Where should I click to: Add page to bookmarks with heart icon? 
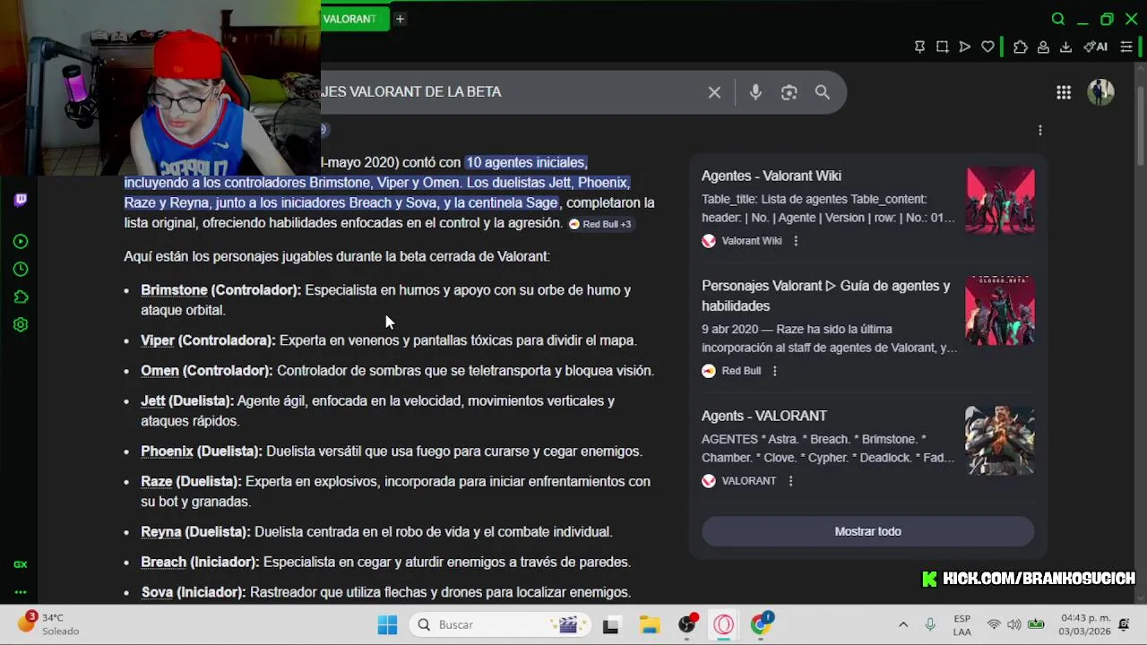click(x=987, y=47)
